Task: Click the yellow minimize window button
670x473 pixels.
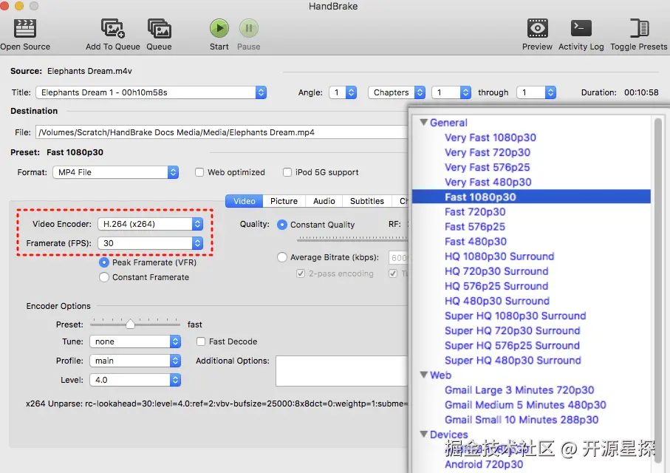Action: pos(19,6)
